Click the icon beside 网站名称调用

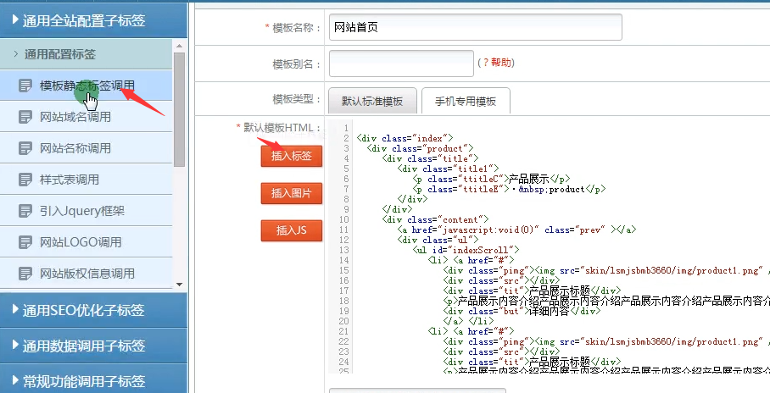(26, 148)
